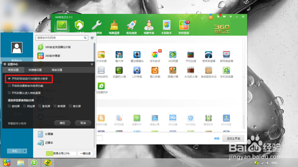Open 优化加速 rocket icon
298x167 pixels.
tap(131, 27)
